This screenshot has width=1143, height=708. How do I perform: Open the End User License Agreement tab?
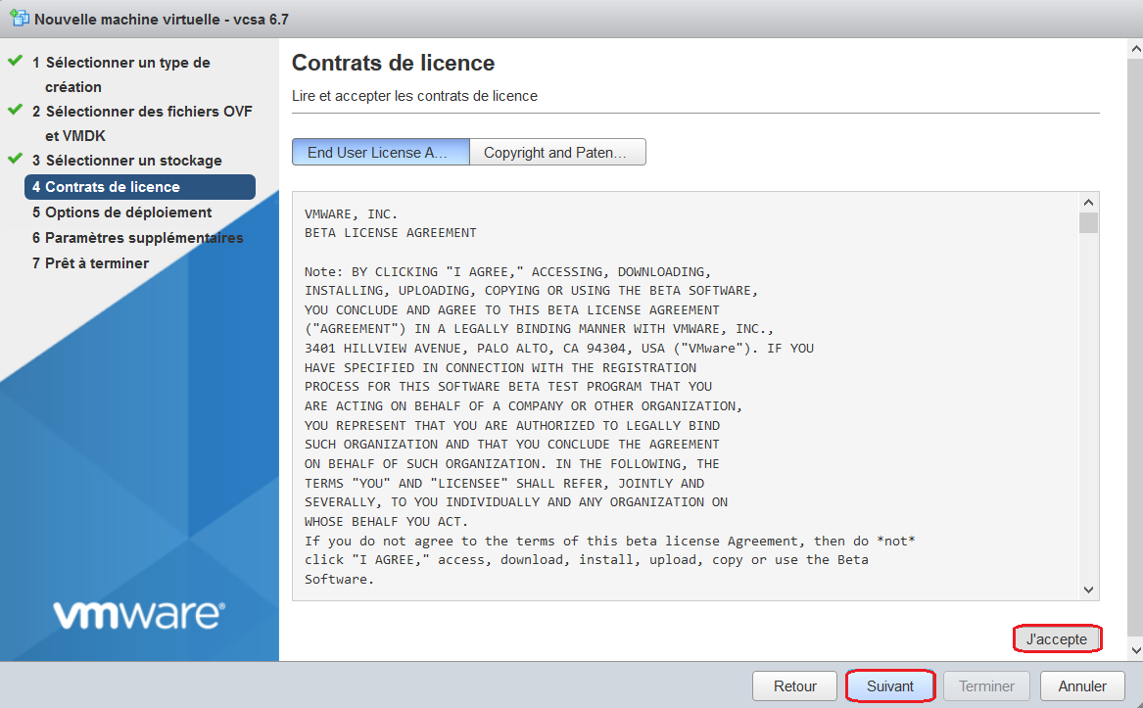click(x=381, y=152)
